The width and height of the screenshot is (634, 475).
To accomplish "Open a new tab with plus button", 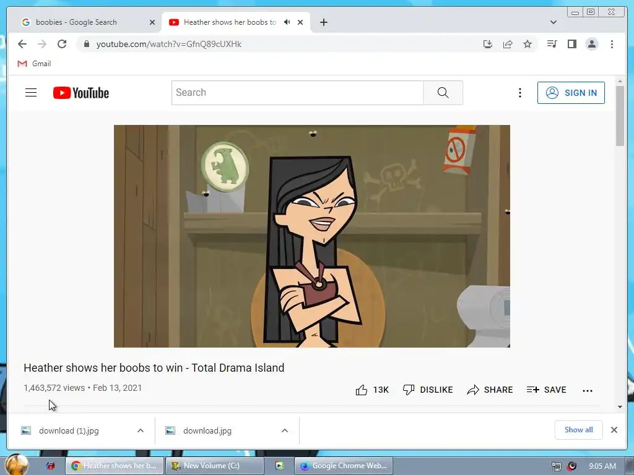I will (x=323, y=22).
